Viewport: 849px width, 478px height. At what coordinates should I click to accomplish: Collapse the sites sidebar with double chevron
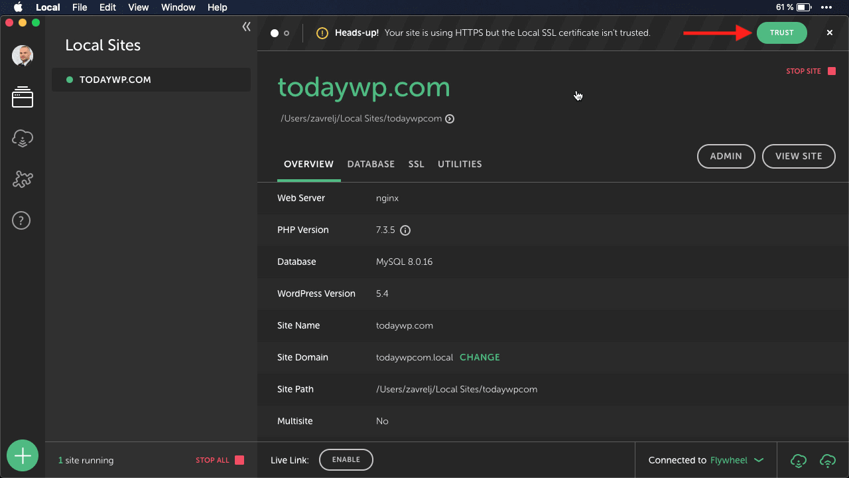point(246,27)
